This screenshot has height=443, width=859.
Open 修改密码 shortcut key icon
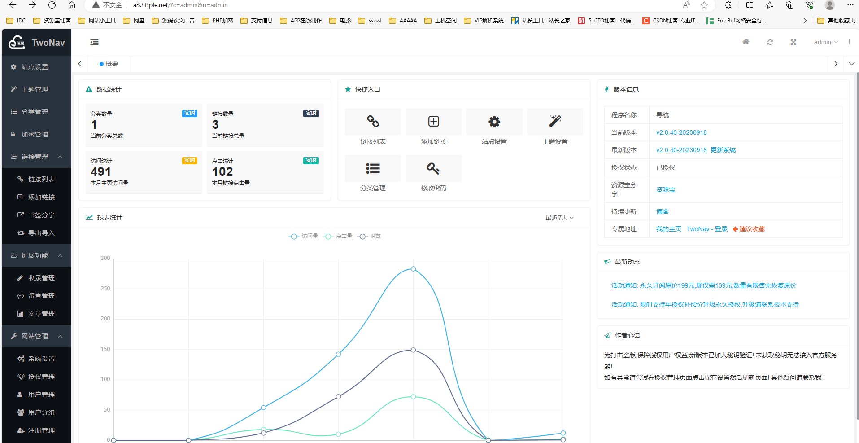coord(433,168)
